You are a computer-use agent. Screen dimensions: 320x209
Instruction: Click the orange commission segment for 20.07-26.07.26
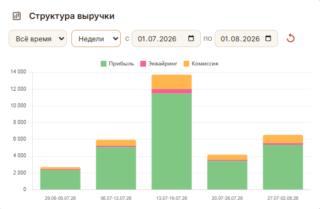227,157
